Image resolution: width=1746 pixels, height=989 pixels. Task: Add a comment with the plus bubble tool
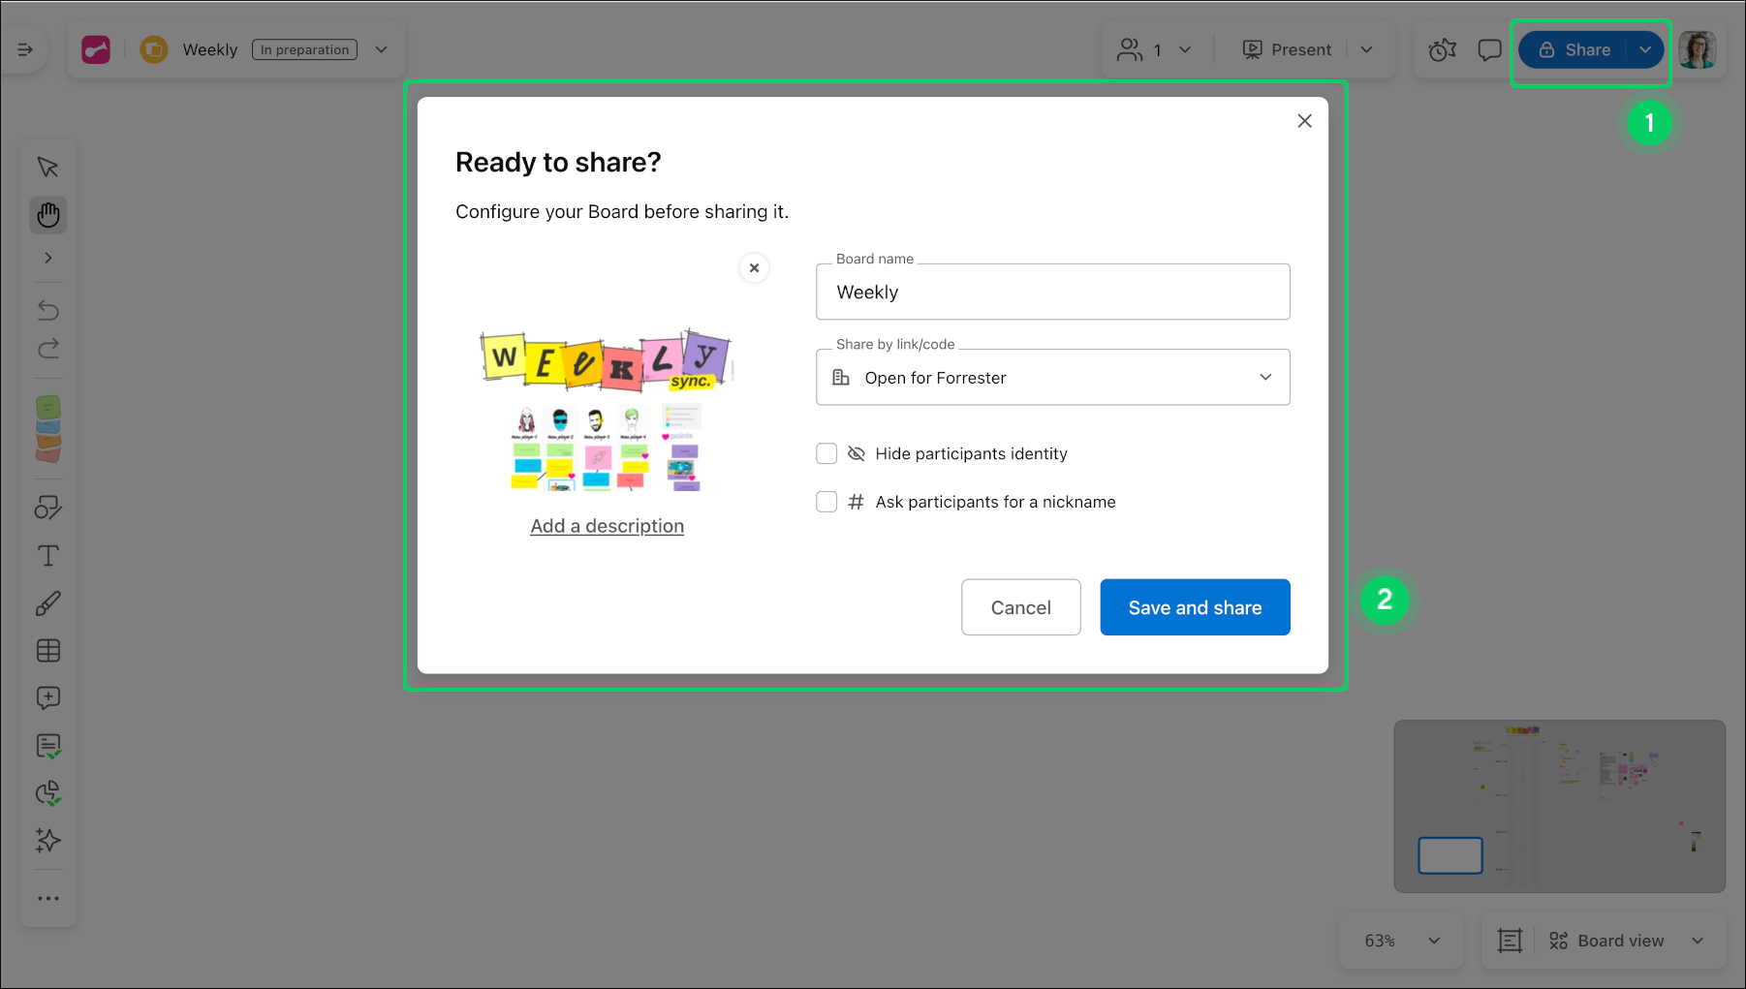coord(48,698)
